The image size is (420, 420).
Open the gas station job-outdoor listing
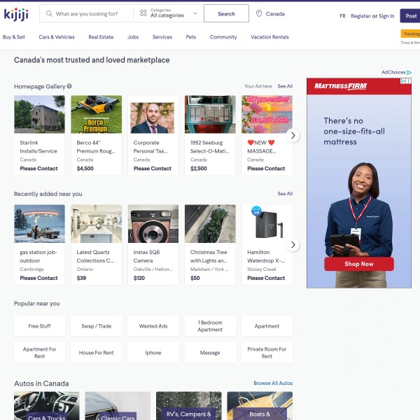point(39,244)
